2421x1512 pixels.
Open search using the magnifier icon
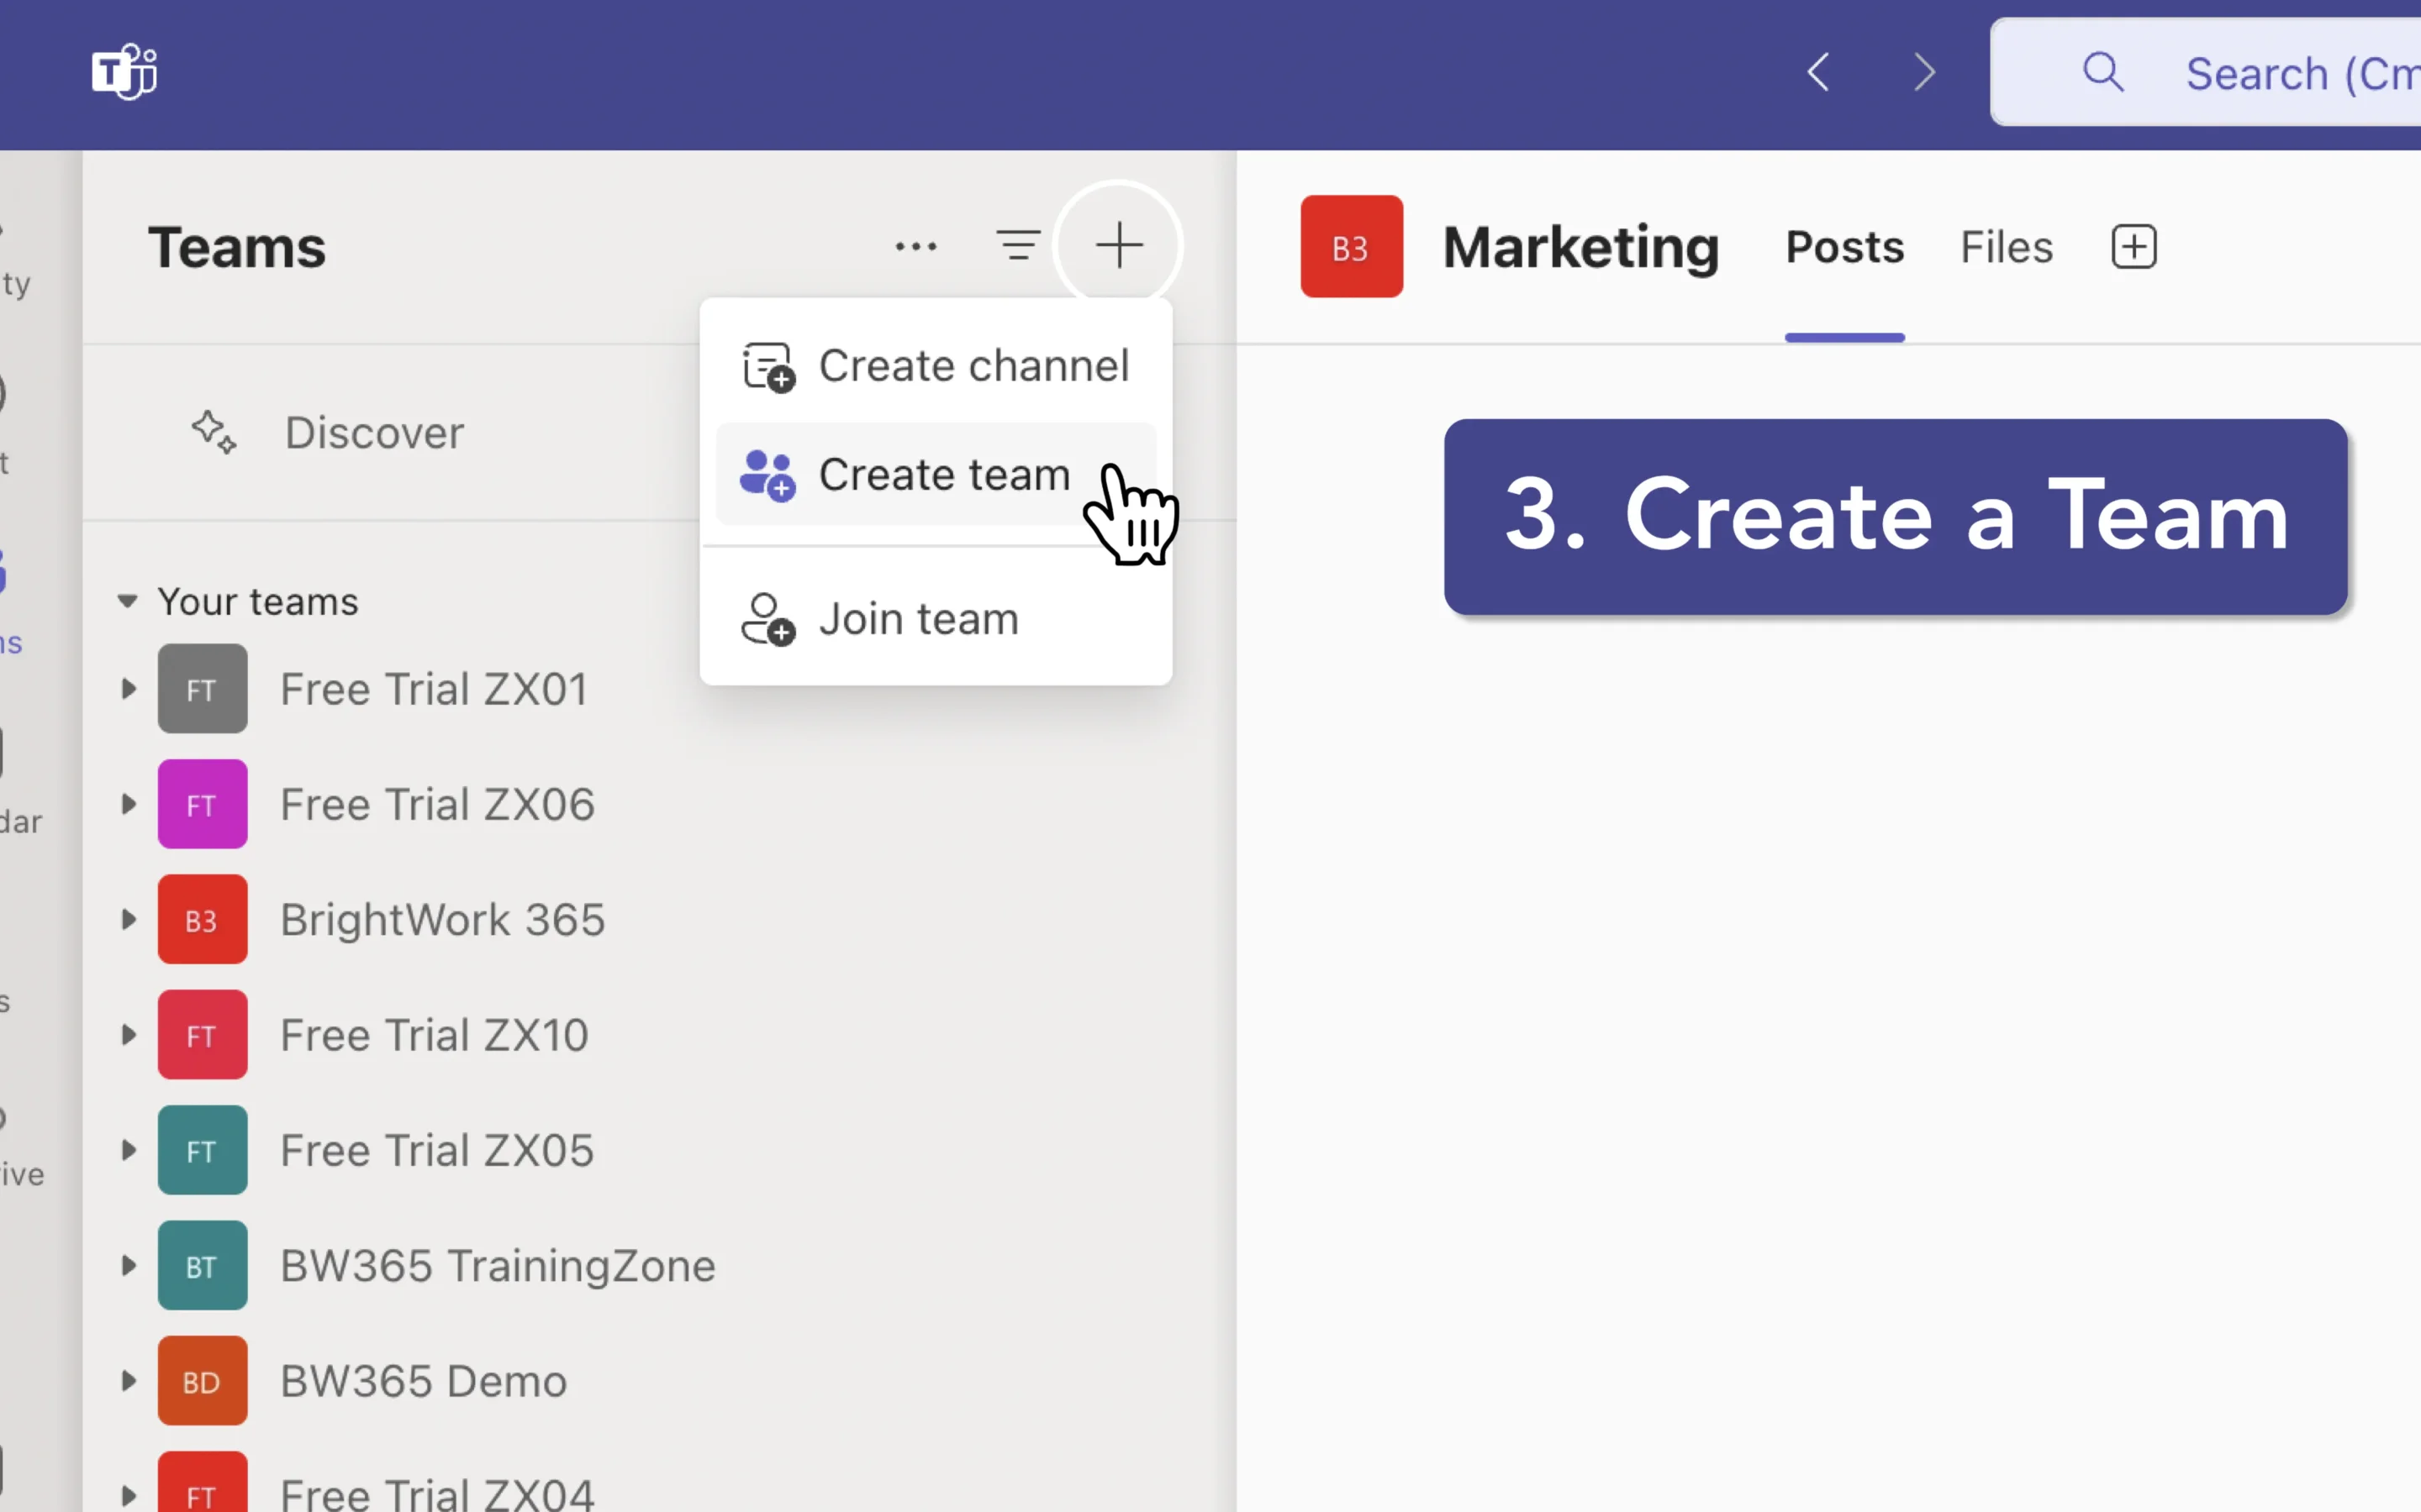click(x=2104, y=72)
